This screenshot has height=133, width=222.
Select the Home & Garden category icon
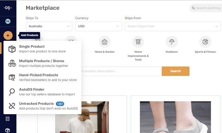105,42
